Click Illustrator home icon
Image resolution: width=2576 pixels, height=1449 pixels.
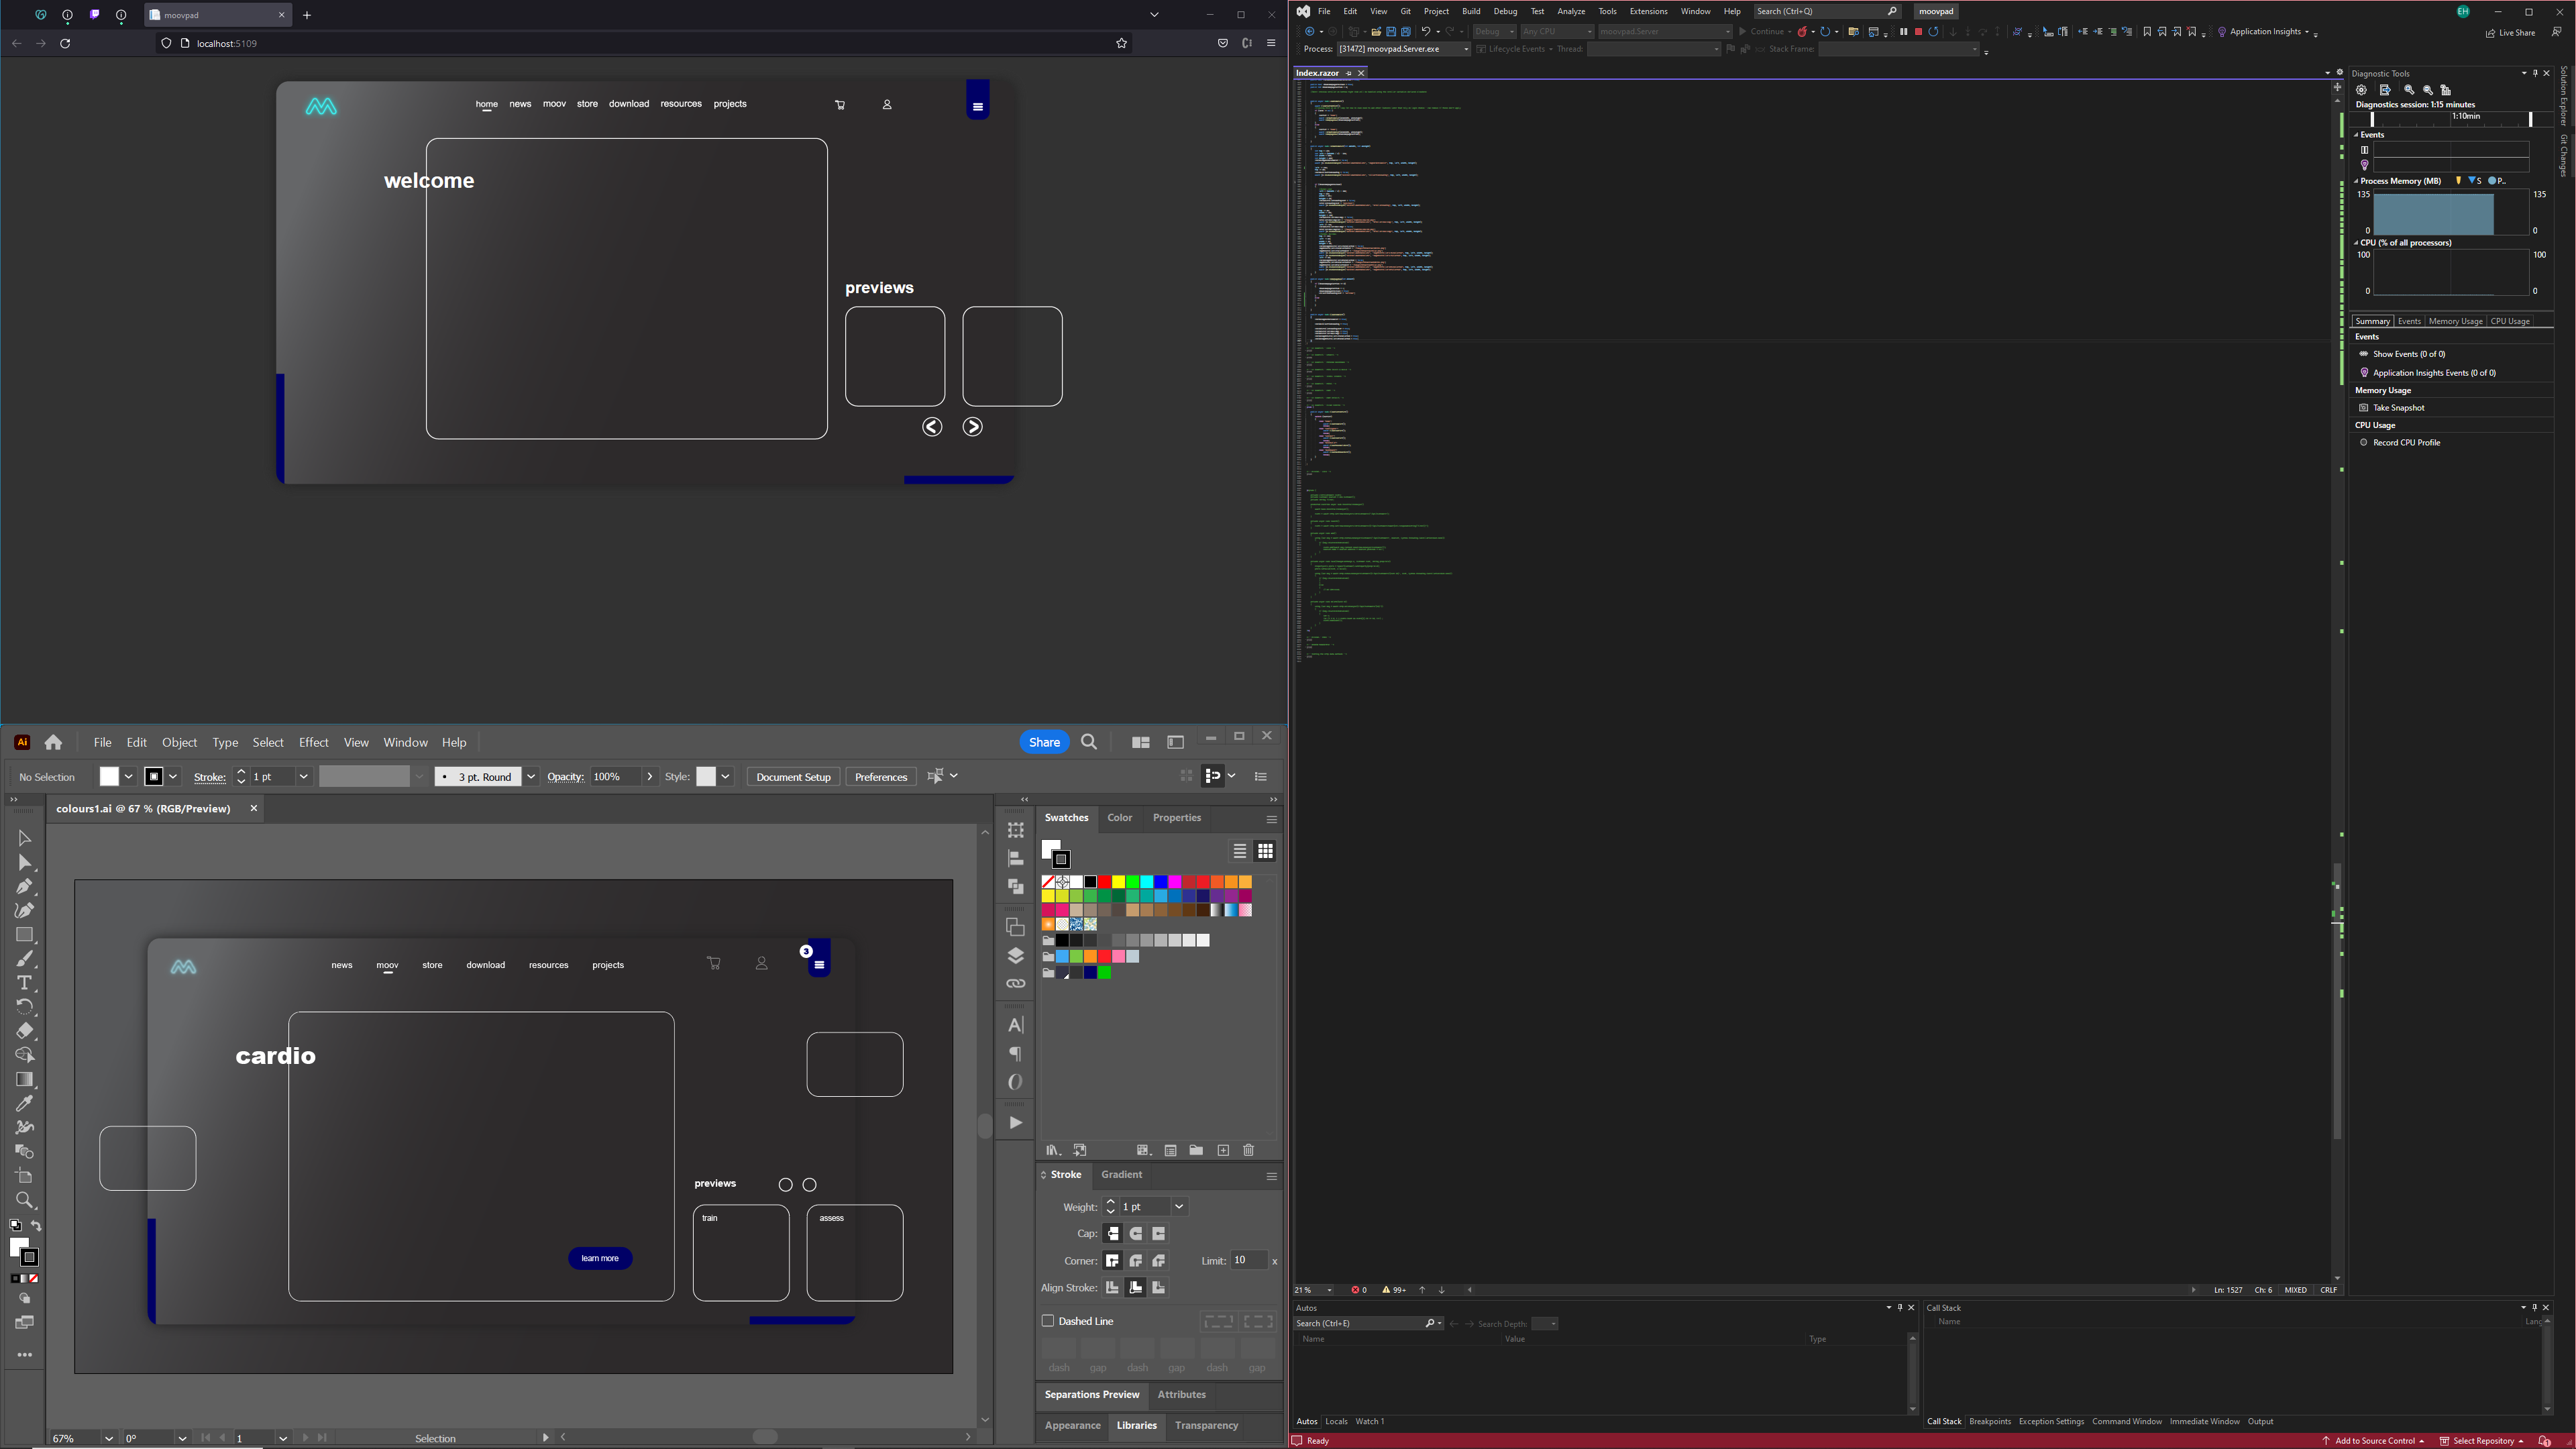click(53, 742)
